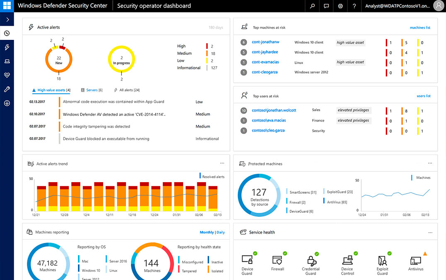446x280 pixels.
Task: Open the dashboard gauge icon in sidebar
Action: coord(7,33)
